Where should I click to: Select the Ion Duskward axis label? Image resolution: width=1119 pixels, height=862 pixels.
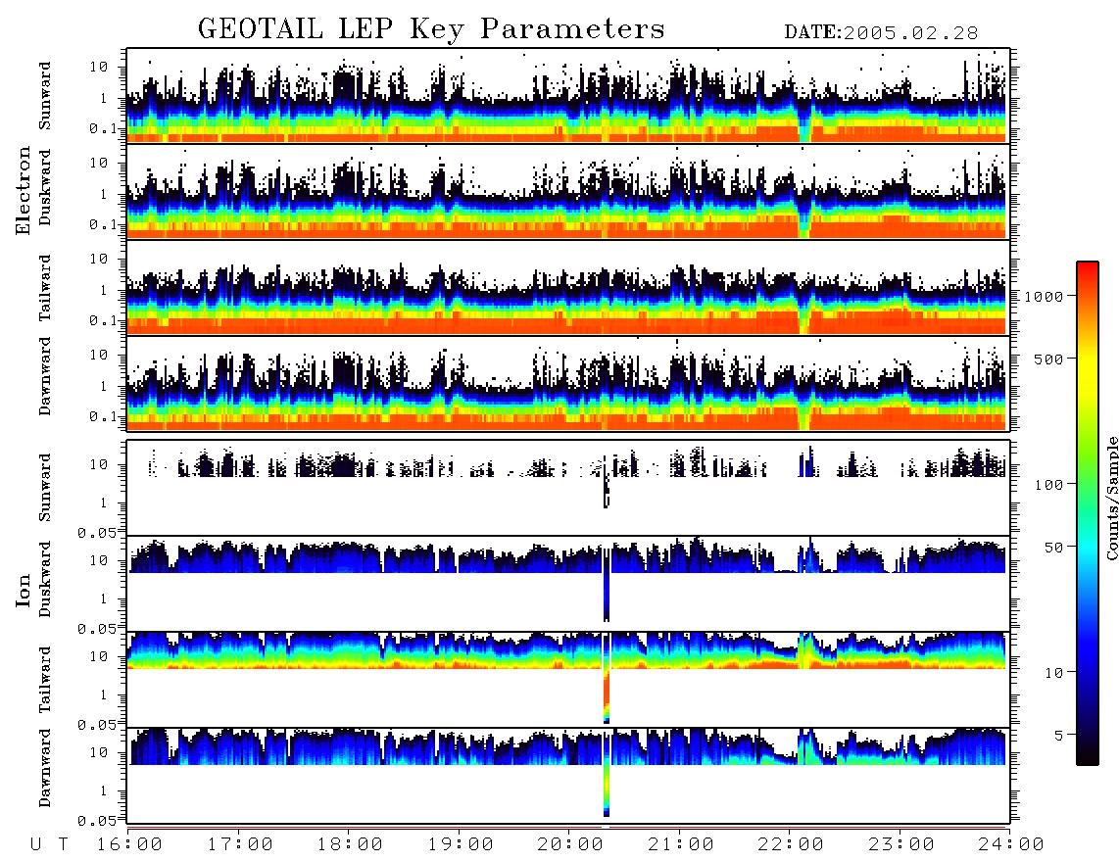[x=44, y=580]
